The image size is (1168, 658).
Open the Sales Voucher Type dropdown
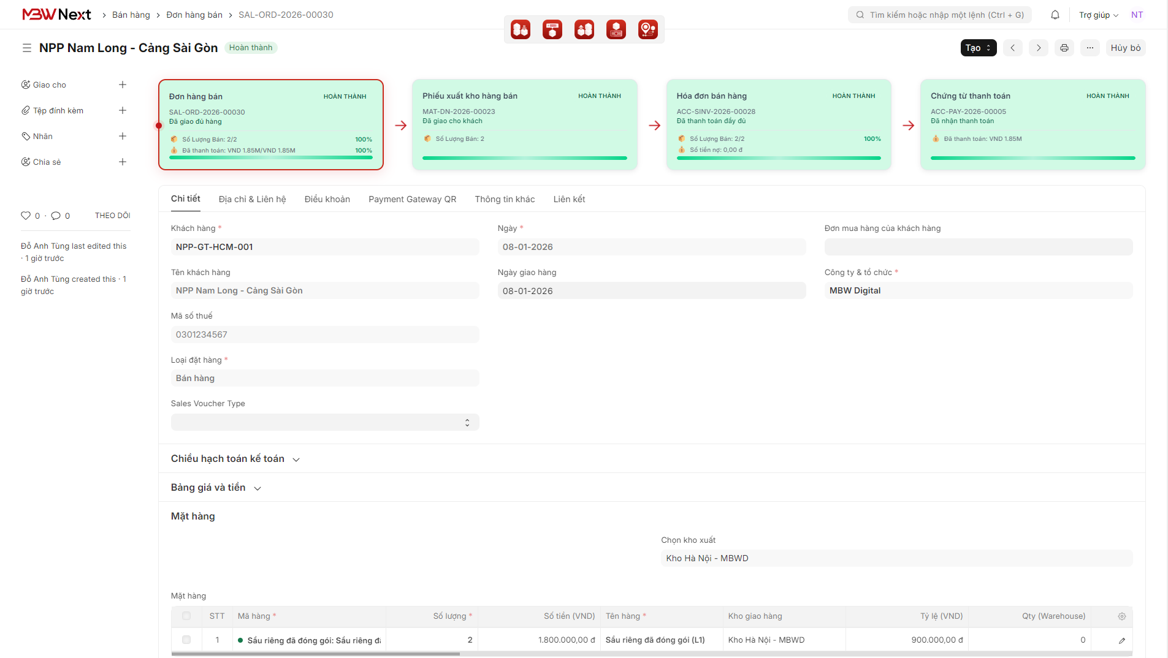tap(325, 422)
